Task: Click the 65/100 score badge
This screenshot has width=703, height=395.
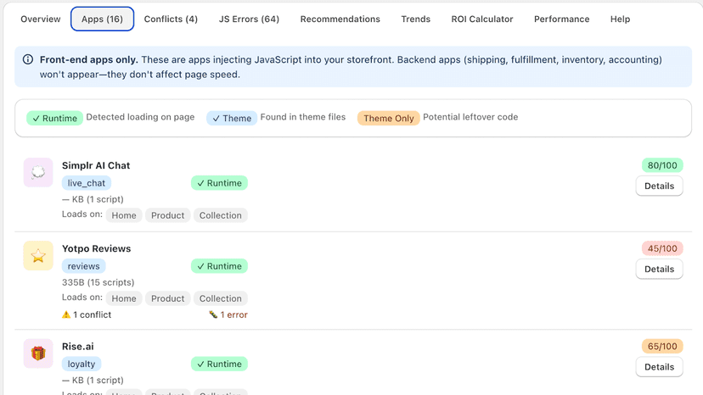Action: (x=662, y=346)
